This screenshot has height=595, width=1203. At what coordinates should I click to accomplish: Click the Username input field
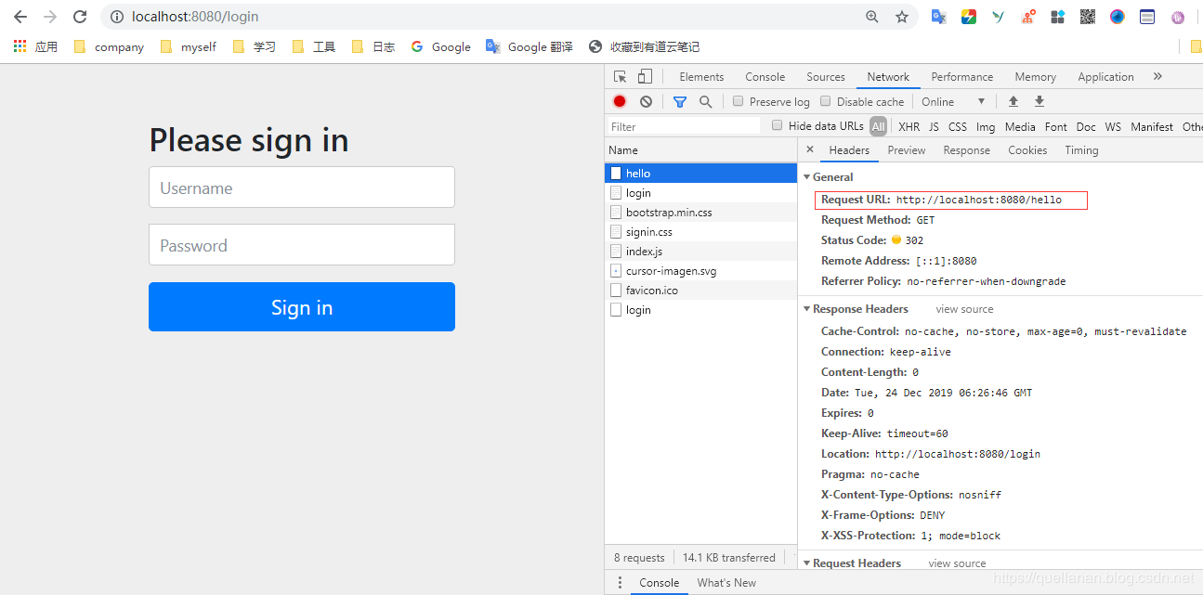pos(301,187)
